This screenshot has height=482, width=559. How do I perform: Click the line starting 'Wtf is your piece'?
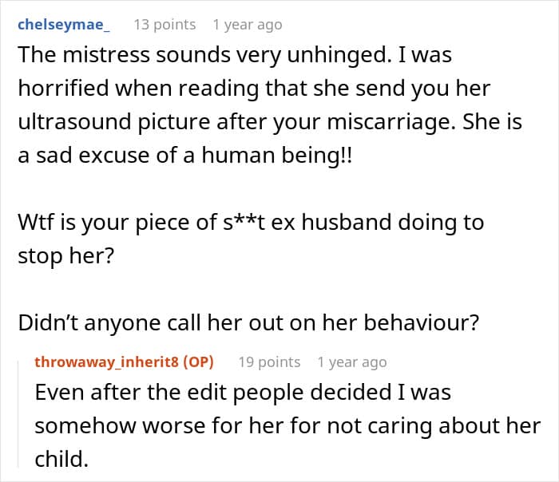(x=251, y=222)
